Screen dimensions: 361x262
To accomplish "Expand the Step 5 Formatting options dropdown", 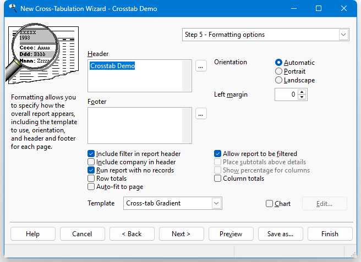I will pyautogui.click(x=343, y=35).
